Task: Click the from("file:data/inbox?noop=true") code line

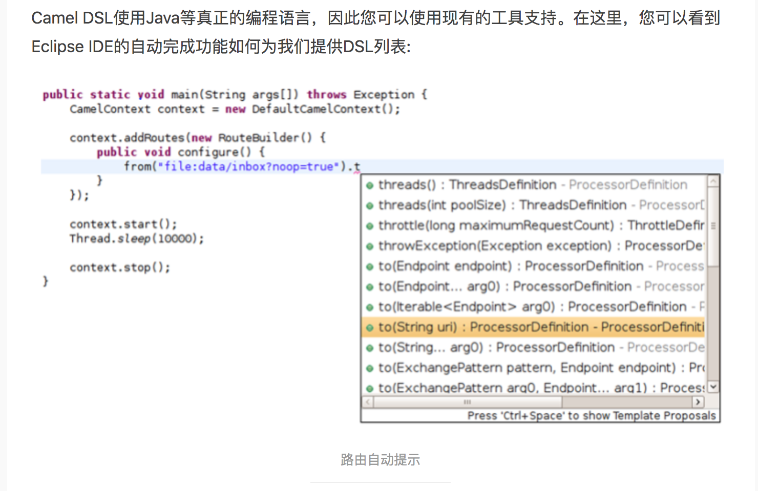Action: pos(242,167)
